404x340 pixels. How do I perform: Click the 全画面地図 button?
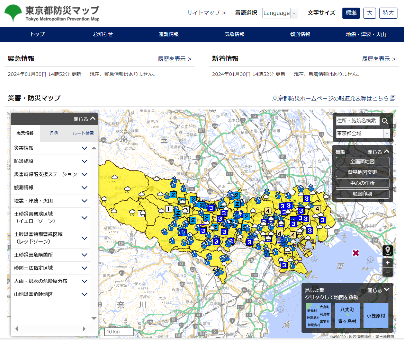[362, 162]
